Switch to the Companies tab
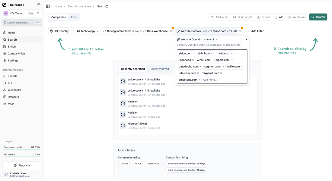Screen dimensions: 332x181 (59, 17)
